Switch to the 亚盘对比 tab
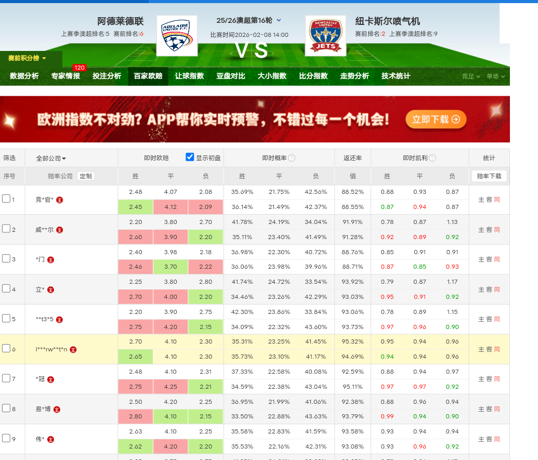Image resolution: width=538 pixels, height=460 pixels. coord(230,76)
